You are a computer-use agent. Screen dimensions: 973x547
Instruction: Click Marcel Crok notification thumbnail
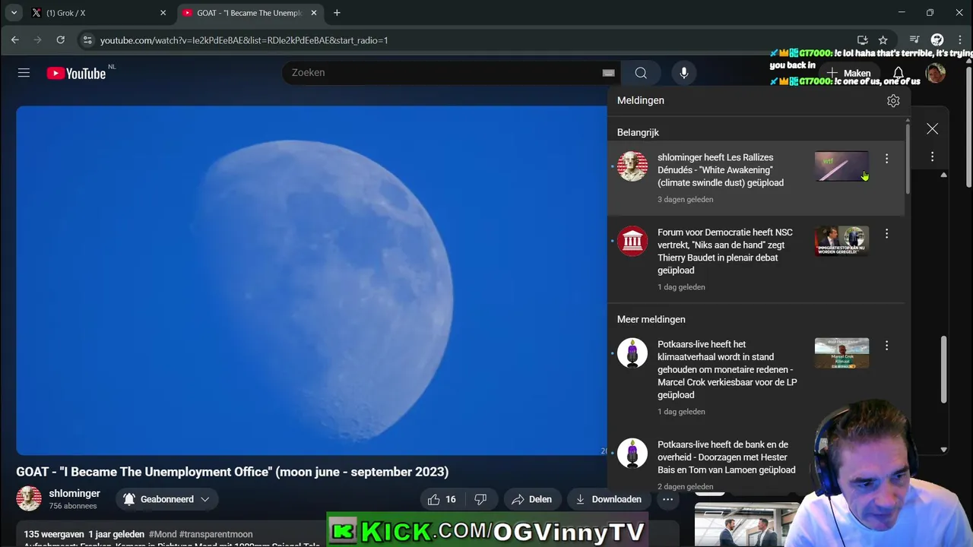coord(841,353)
